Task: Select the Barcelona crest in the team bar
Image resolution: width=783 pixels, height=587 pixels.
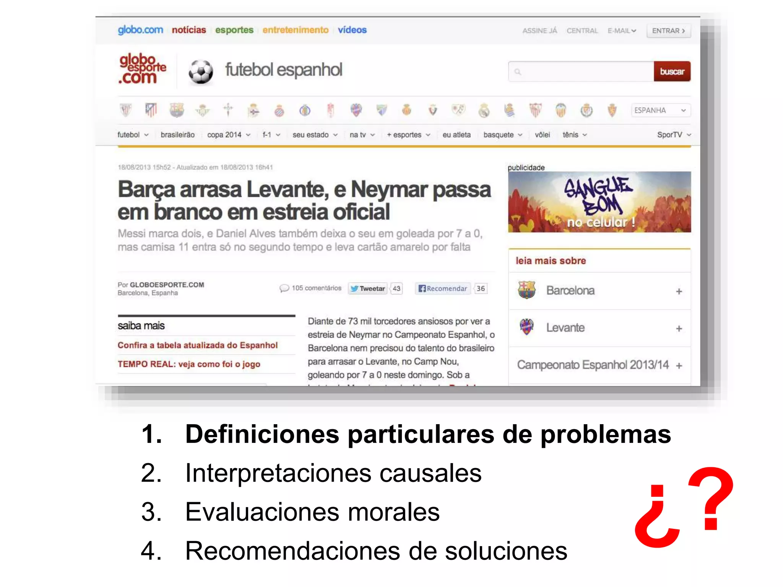Action: [177, 110]
